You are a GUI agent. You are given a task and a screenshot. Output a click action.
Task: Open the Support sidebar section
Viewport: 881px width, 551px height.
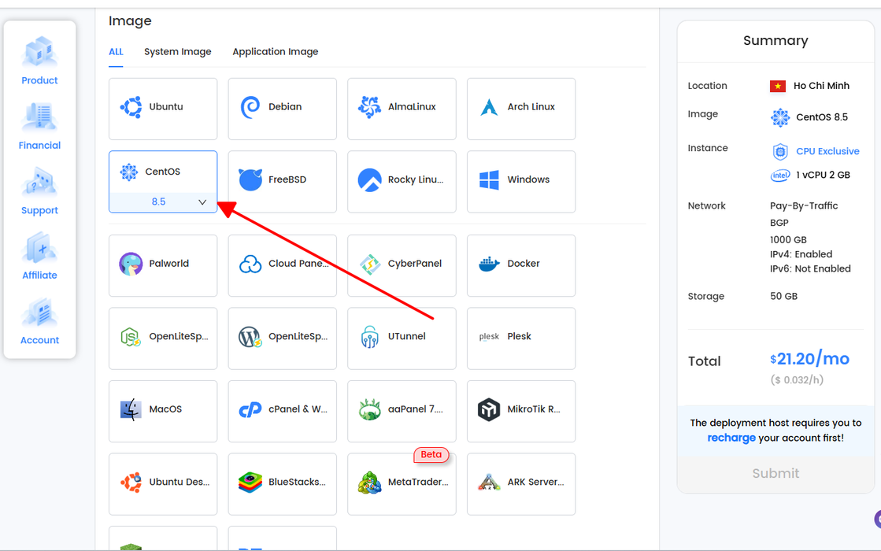[39, 191]
